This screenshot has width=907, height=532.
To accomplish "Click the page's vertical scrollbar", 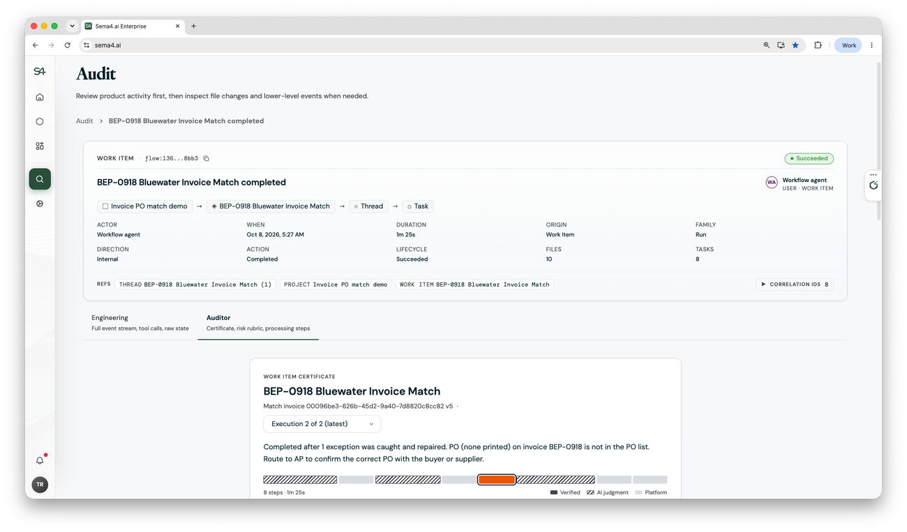I will 879,139.
